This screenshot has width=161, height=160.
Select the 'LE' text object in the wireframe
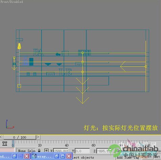[x=65, y=72]
